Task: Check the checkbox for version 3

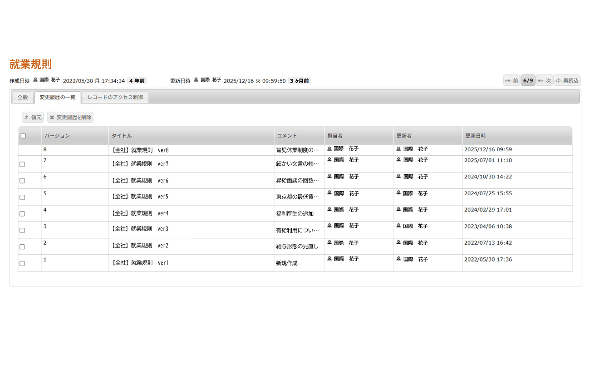Action: (23, 230)
